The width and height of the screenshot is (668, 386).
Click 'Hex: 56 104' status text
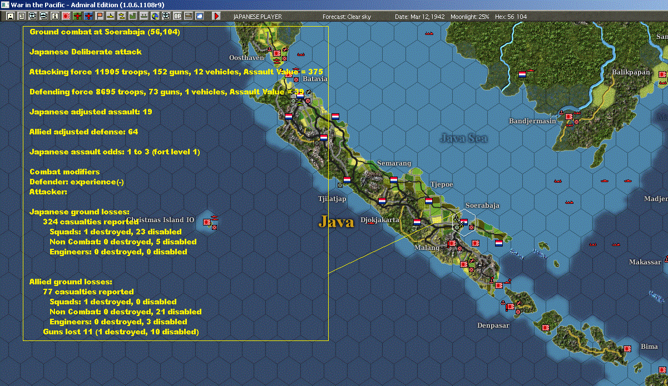pyautogui.click(x=511, y=17)
